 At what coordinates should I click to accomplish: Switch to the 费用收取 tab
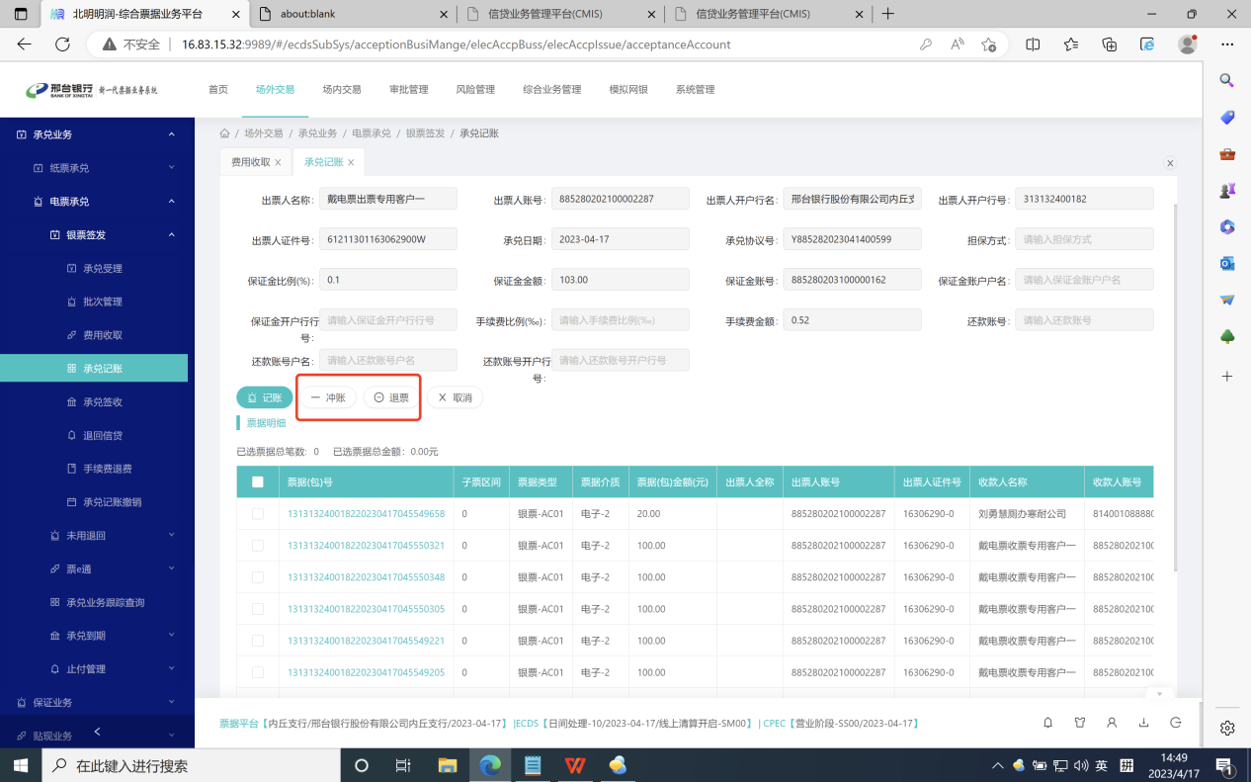tap(250, 162)
